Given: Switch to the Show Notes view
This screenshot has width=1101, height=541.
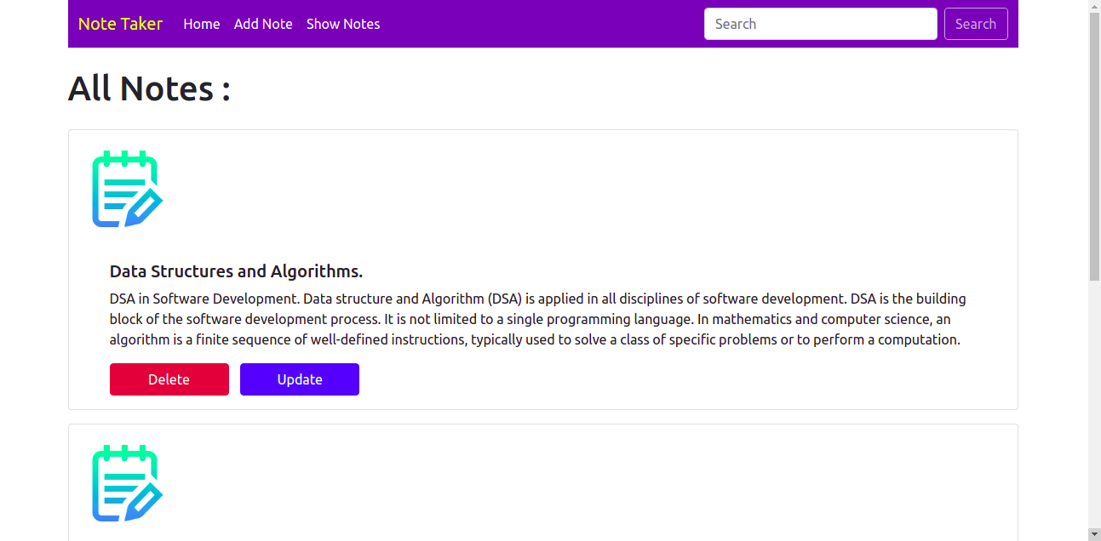Looking at the screenshot, I should click(343, 24).
